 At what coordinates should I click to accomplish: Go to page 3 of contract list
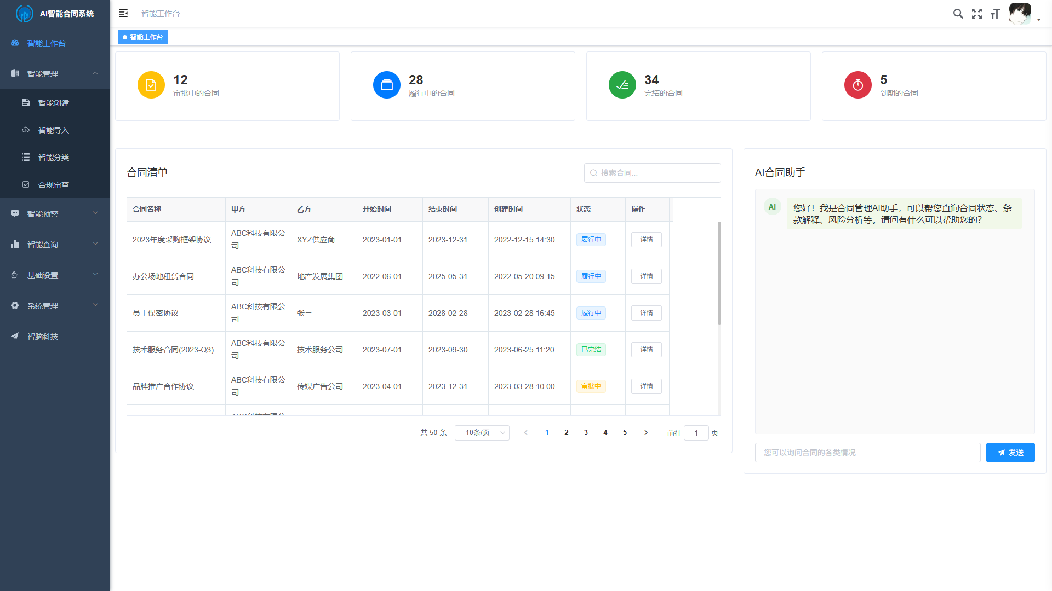586,433
